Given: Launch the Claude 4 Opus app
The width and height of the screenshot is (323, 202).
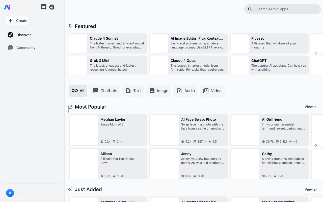Looking at the screenshot, I should [189, 65].
